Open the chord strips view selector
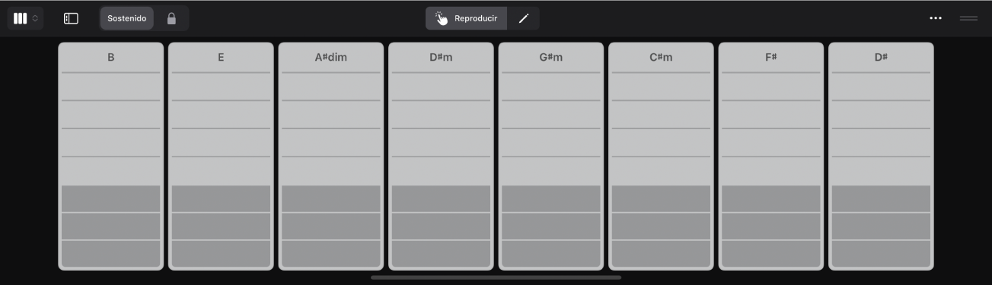 [x=25, y=18]
